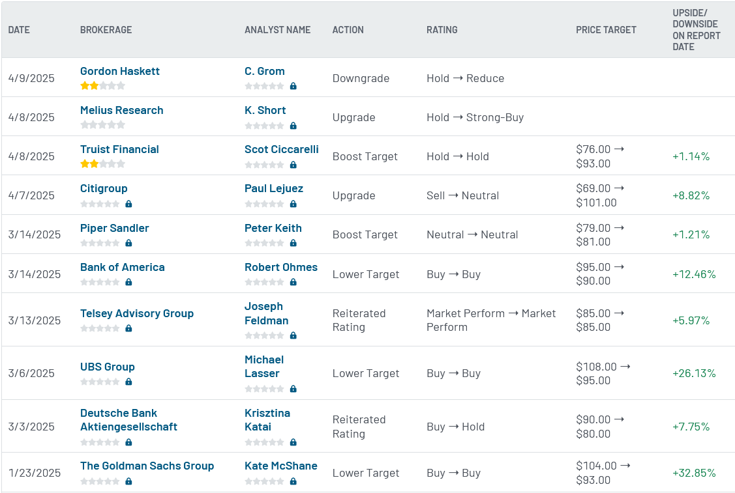Screen dimensions: 735x493
Task: Click lock icon under Robert Ohmes
Action: pyautogui.click(x=293, y=282)
